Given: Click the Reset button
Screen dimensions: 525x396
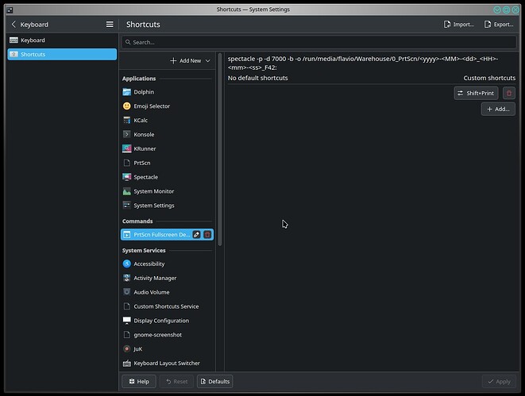Looking at the screenshot, I should tap(177, 381).
